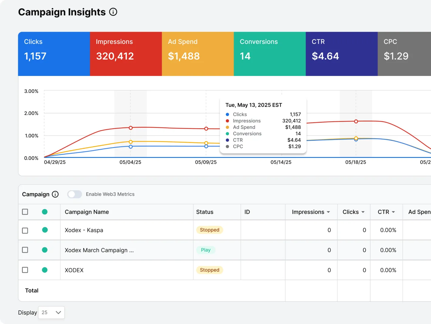Click Stopped badge for Xodex - Kaspa
This screenshot has height=324, width=431.
[x=209, y=230]
